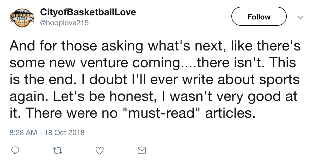The height and width of the screenshot is (164, 321).
Task: Like the tweet with the heart icon
Action: (x=99, y=150)
